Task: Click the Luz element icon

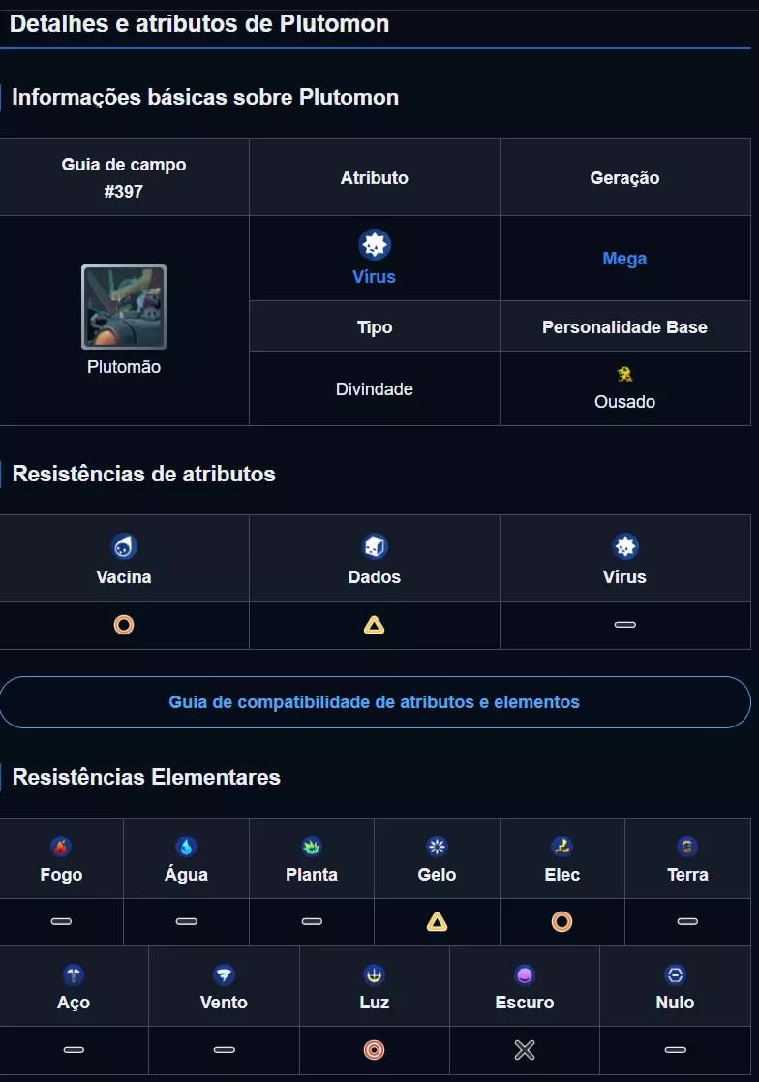Action: pyautogui.click(x=375, y=974)
